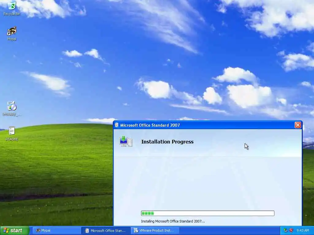Click the Start button on taskbar
Viewport: 314px width, 235px height.
(15, 230)
